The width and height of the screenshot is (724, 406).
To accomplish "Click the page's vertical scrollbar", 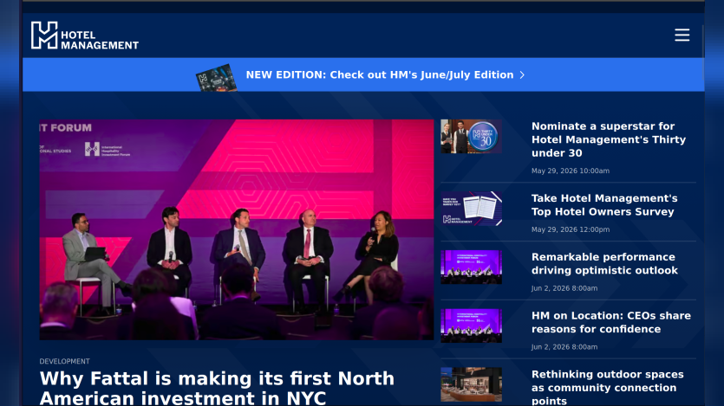I will (x=703, y=51).
